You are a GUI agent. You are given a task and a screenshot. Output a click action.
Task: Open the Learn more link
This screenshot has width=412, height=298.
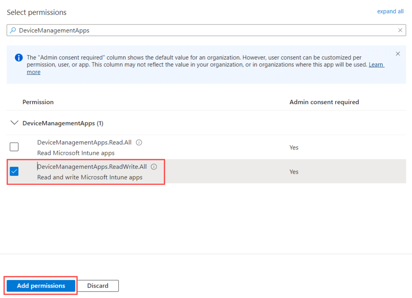tap(376, 65)
